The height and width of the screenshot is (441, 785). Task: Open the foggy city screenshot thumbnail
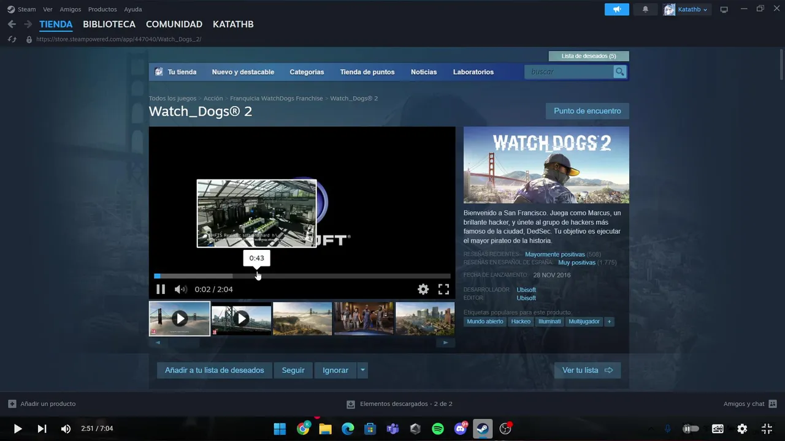point(302,318)
